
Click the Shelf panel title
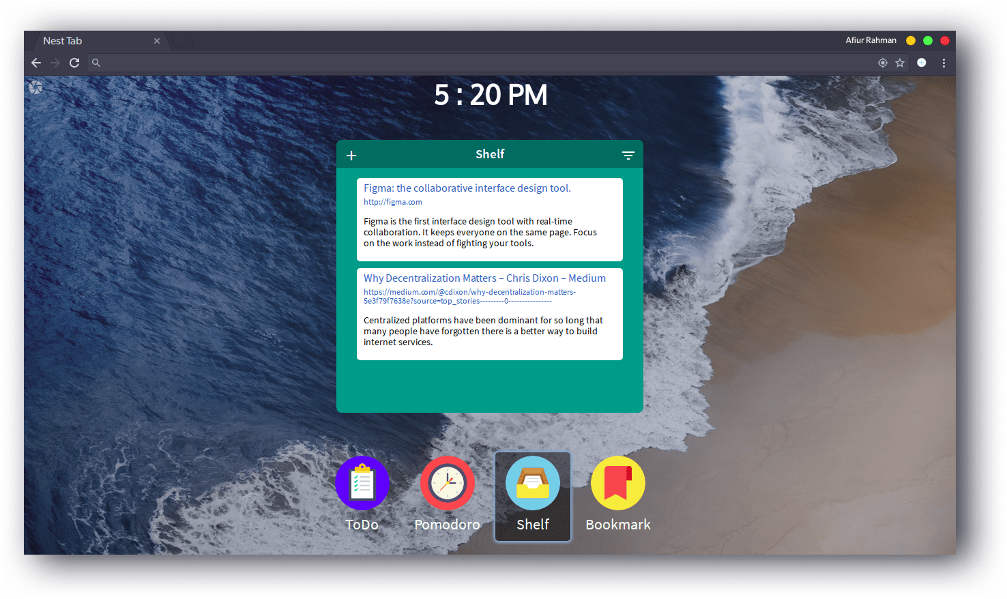(490, 154)
